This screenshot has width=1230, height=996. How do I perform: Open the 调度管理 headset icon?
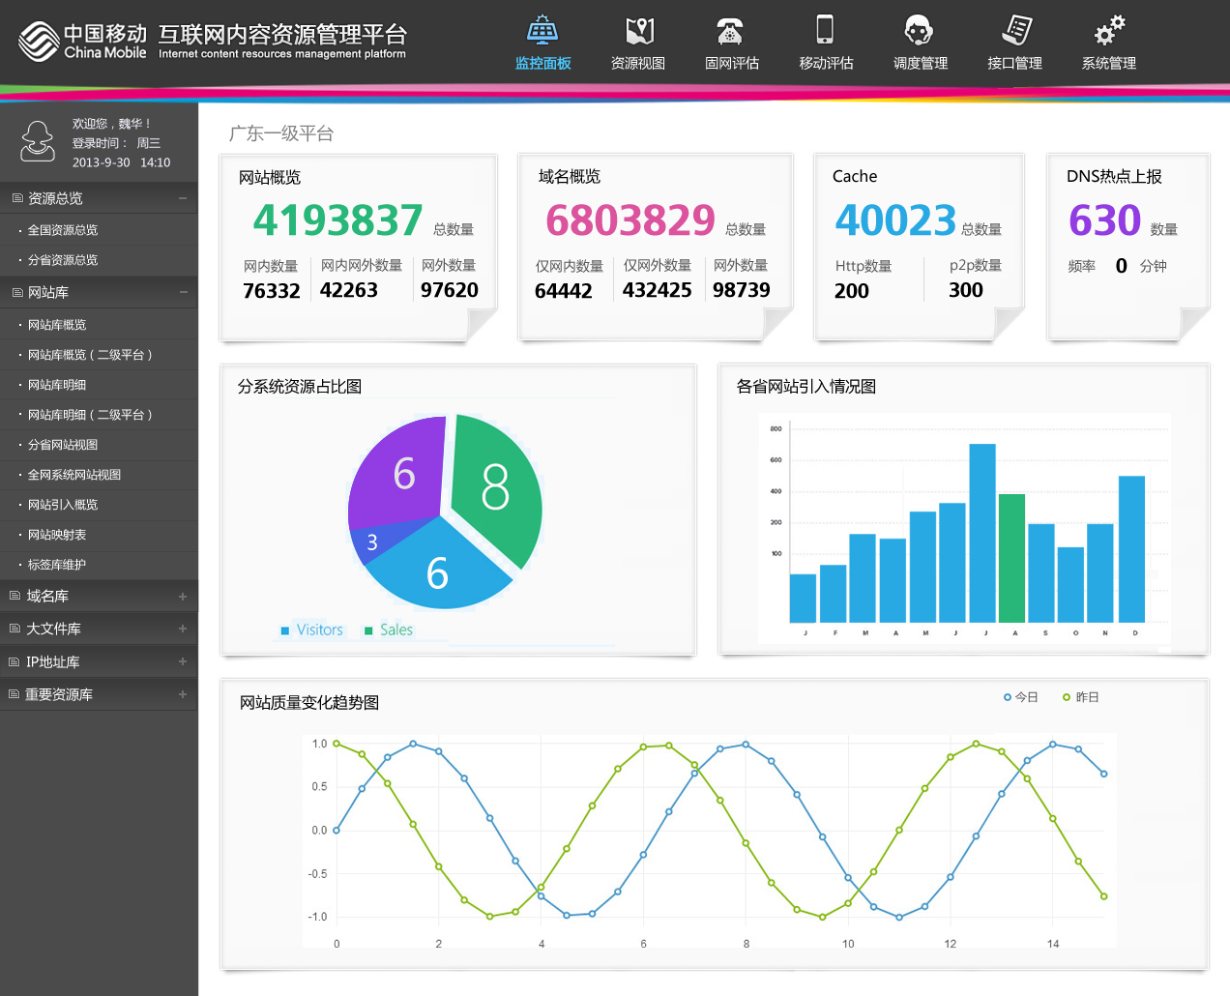[x=919, y=31]
